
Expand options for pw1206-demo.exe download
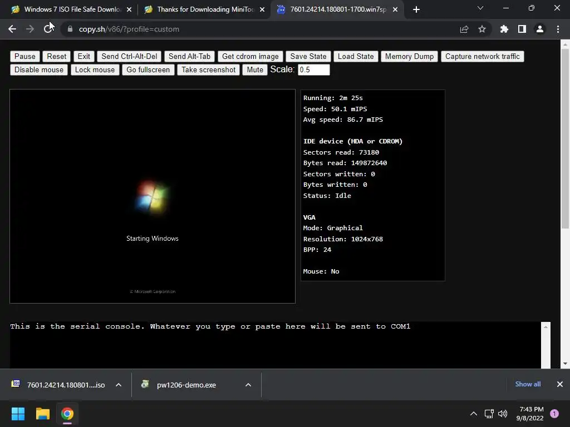(x=248, y=385)
